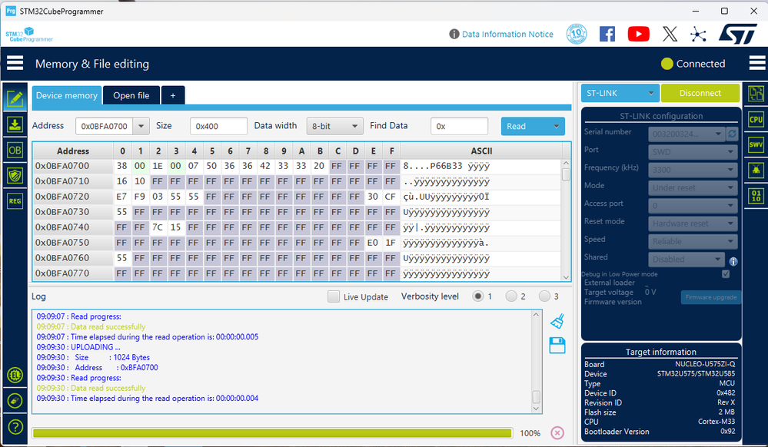Enable the Live Update checkbox
Viewport: 768px width, 447px height.
(334, 296)
